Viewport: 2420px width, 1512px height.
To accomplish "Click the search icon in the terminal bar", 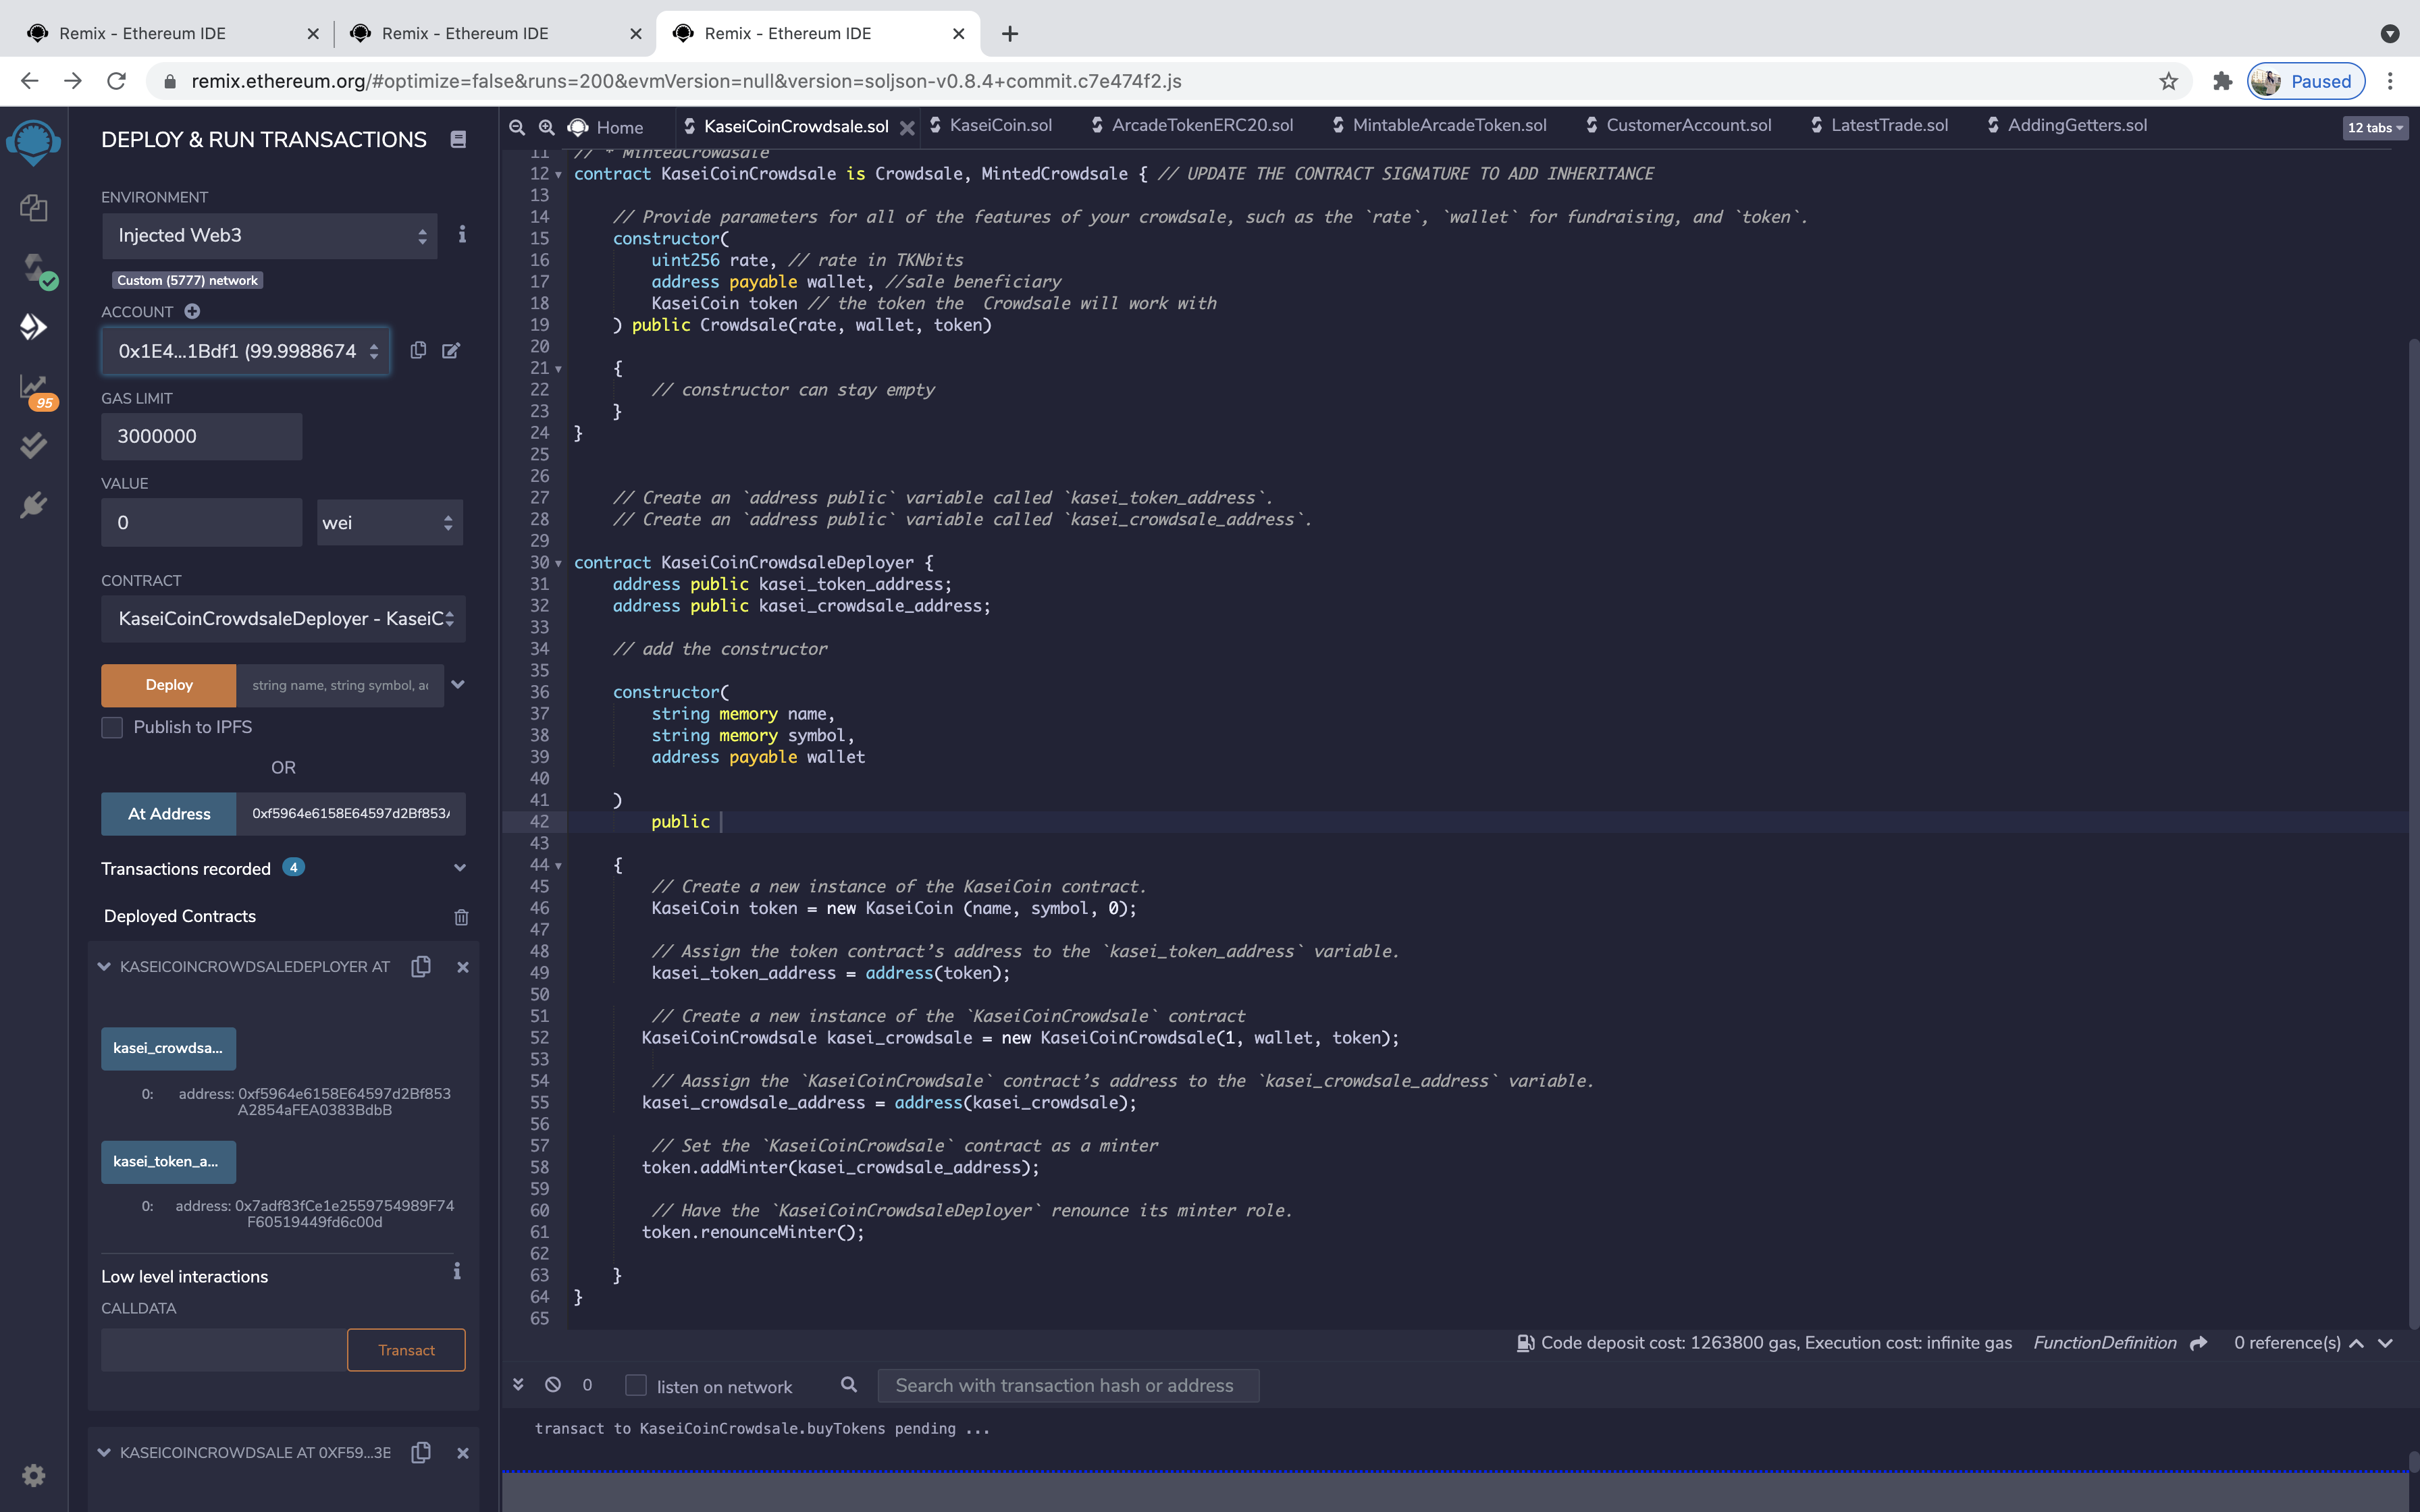I will pos(848,1385).
